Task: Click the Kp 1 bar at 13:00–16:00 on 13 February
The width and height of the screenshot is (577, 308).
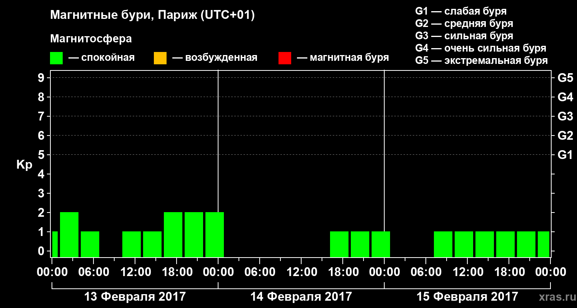Action: tap(152, 244)
